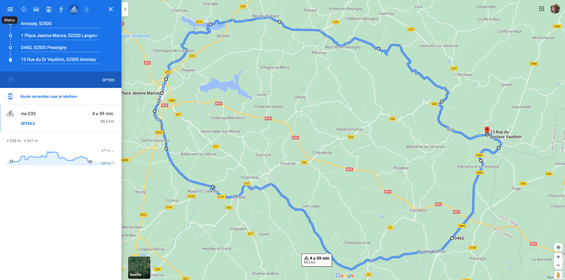Zoom in on the map

[x=558, y=257]
